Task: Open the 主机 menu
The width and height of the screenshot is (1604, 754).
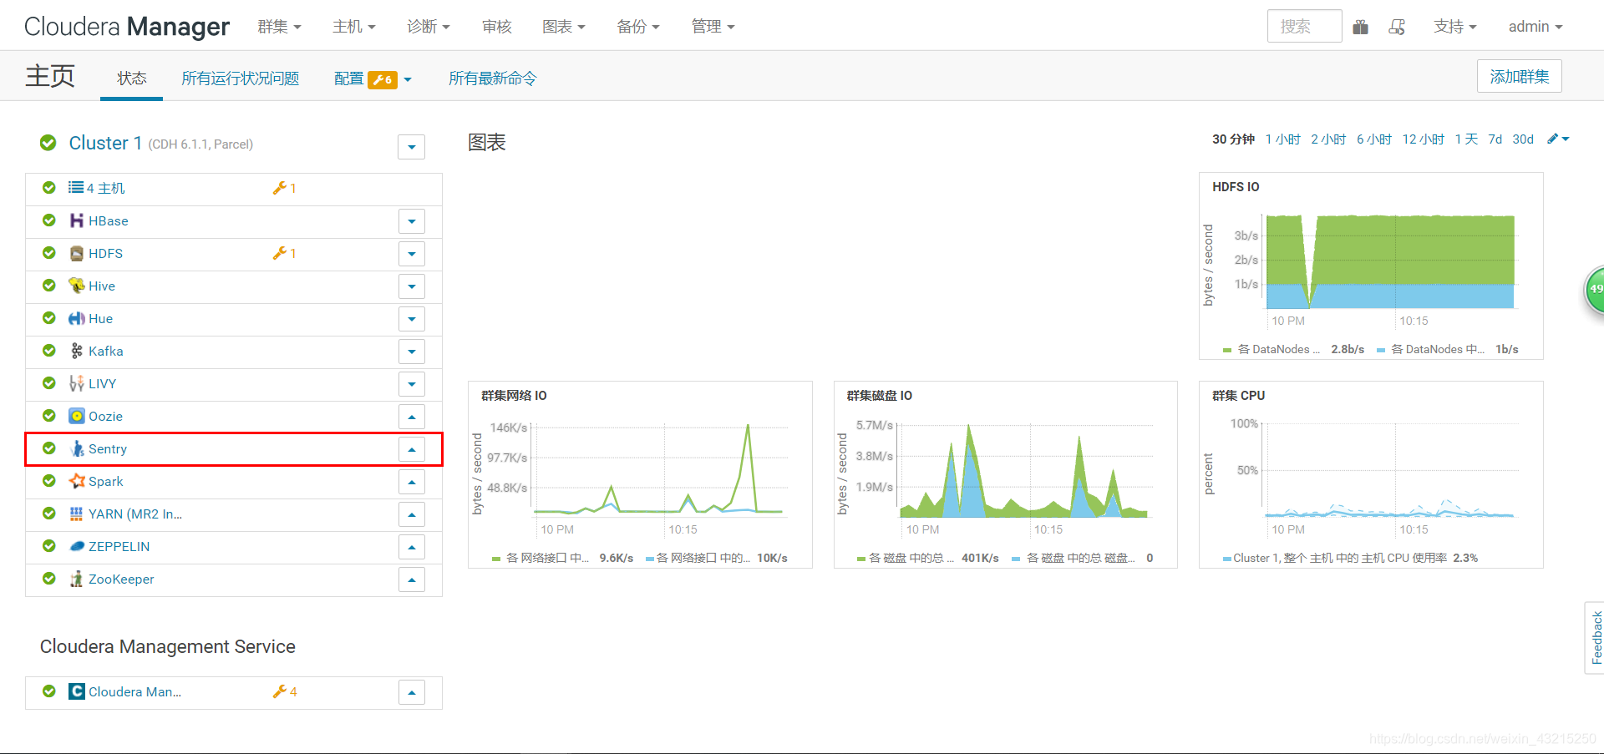Action: pyautogui.click(x=354, y=27)
